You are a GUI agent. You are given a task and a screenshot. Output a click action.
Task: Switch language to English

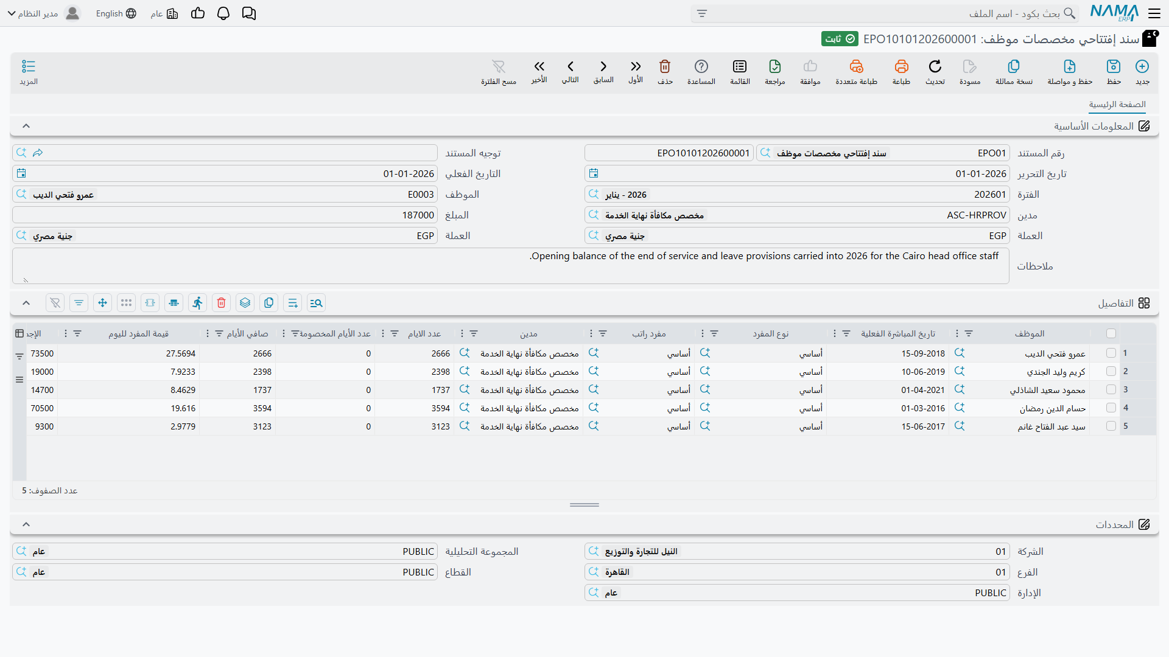point(116,13)
